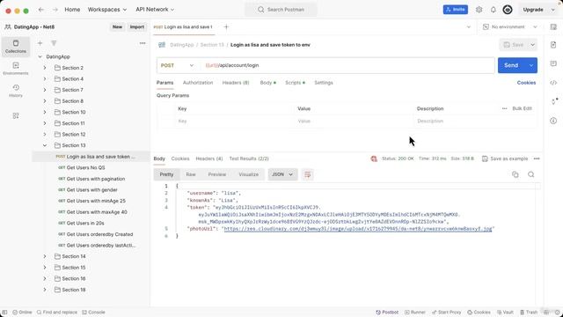This screenshot has width=563, height=317.
Task: Open the comments icon in right sidebar
Action: tap(553, 63)
